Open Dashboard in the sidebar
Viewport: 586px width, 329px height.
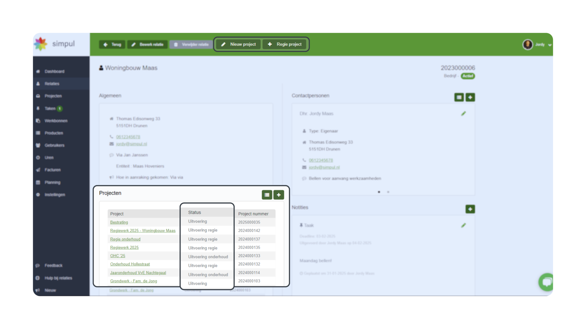pyautogui.click(x=54, y=71)
